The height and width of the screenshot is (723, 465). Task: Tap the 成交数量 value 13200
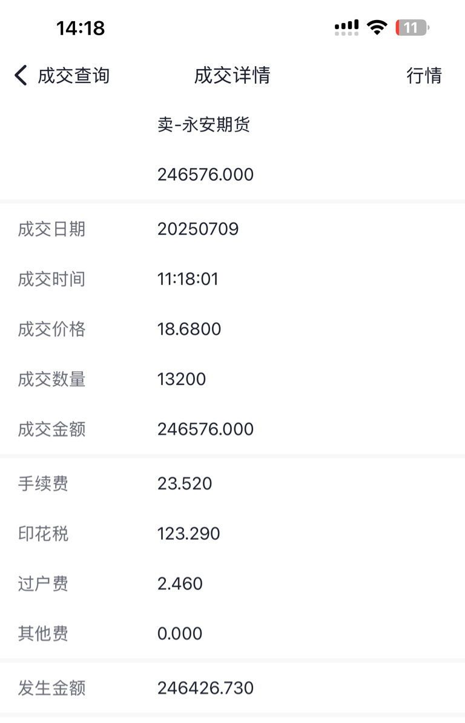182,379
